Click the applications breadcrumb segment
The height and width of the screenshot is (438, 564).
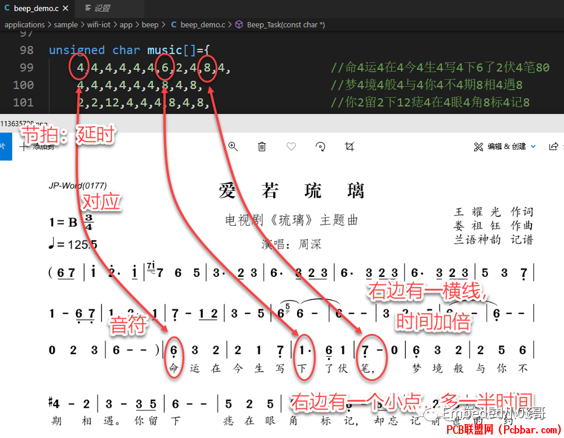24,25
